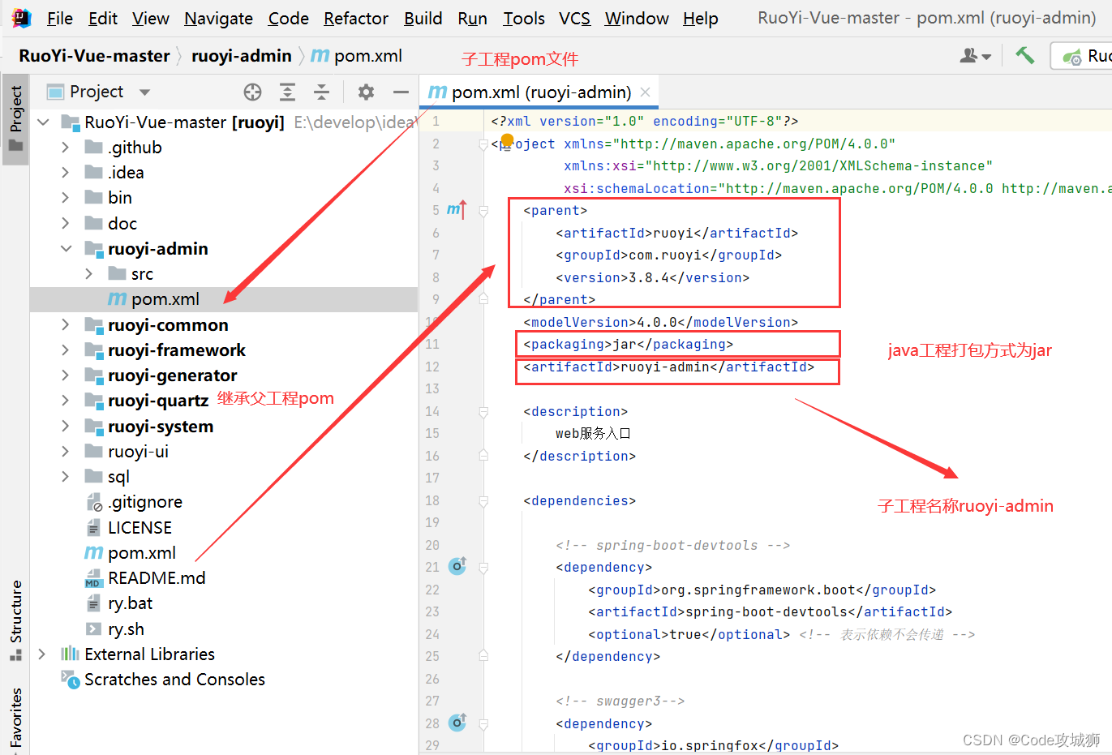
Task: Click the parent POM gutter icon on line 5
Action: click(x=457, y=210)
